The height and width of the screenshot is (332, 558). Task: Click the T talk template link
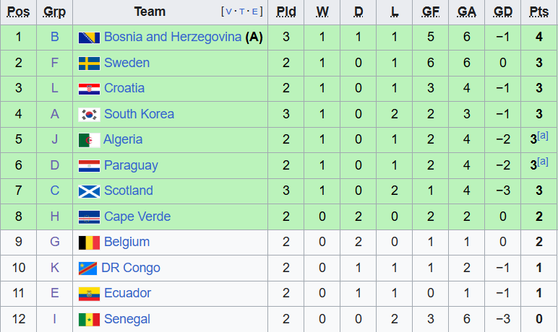pyautogui.click(x=241, y=12)
